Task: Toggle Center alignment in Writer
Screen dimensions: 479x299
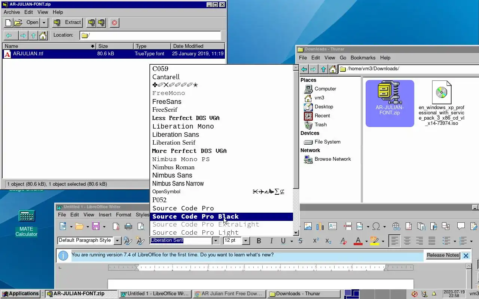Action: point(407,241)
